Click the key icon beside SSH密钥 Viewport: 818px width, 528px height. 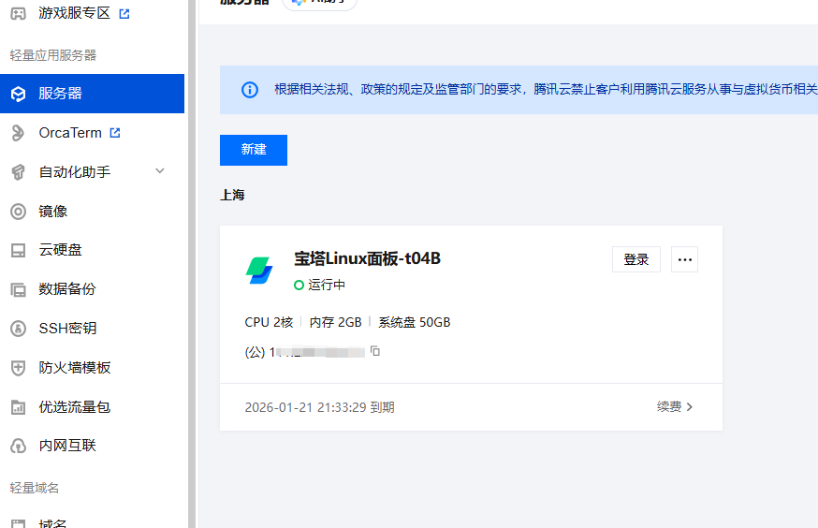(x=19, y=329)
